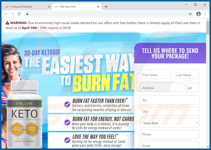Screen dimensions: 211x150
Task: Click the Zip input field
Action: [x=170, y=100]
